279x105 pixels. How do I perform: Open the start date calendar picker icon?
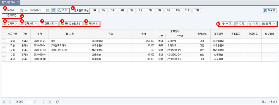click(21, 11)
